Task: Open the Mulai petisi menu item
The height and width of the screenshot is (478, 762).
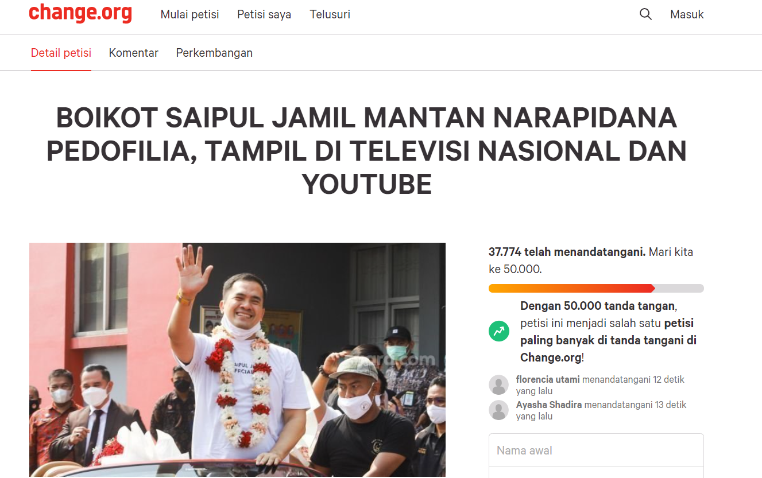Action: 190,14
